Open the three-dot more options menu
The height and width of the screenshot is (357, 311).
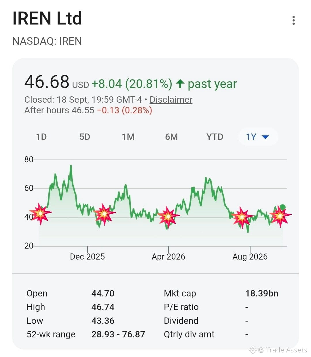click(293, 20)
